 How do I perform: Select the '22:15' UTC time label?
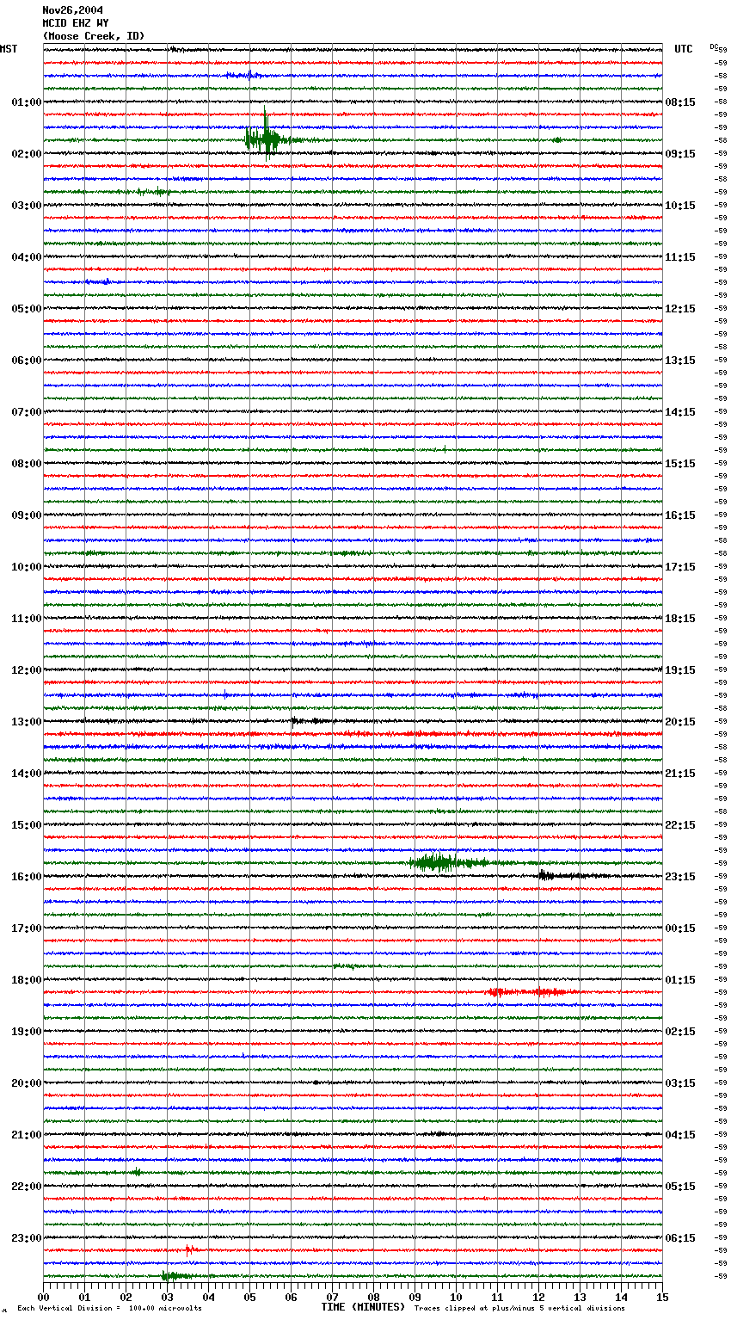pos(680,825)
